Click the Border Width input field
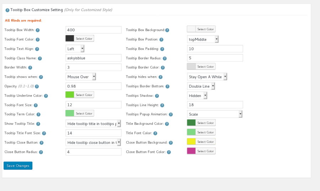 [x=94, y=67]
